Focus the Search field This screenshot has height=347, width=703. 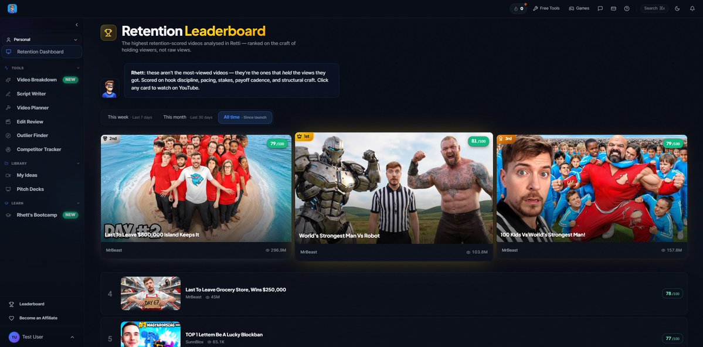(x=654, y=9)
